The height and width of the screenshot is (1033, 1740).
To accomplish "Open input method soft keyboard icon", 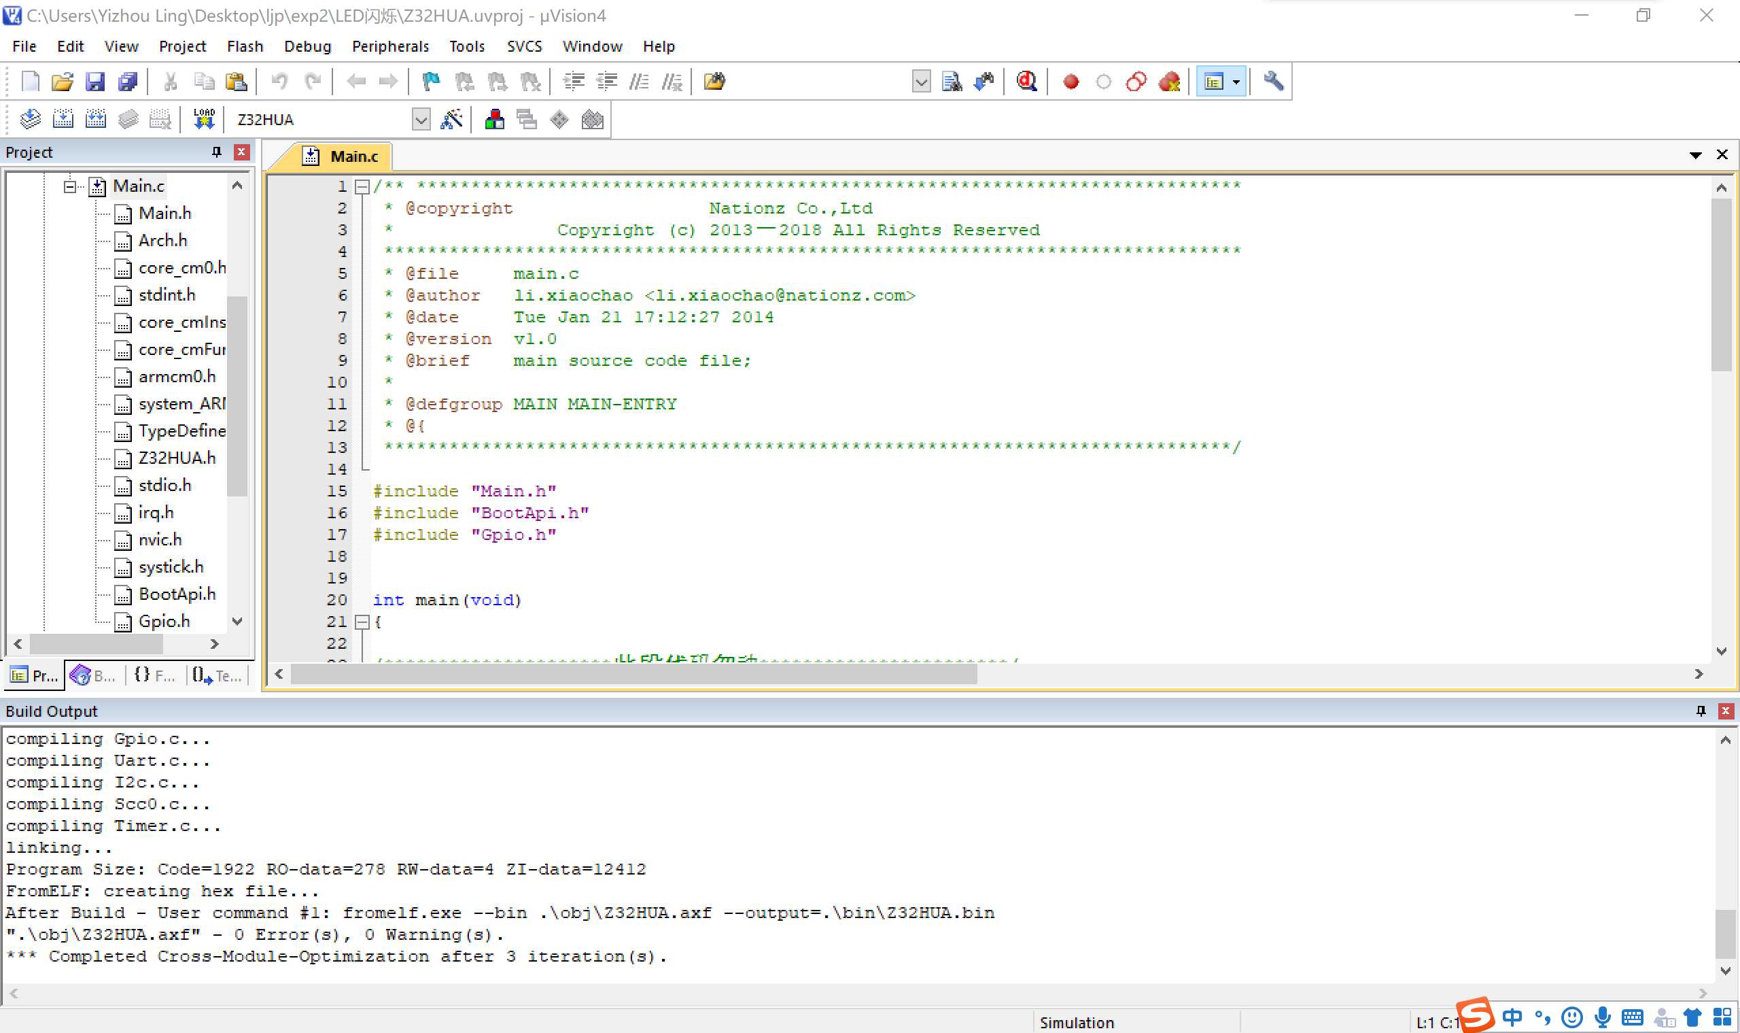I will 1632,1017.
